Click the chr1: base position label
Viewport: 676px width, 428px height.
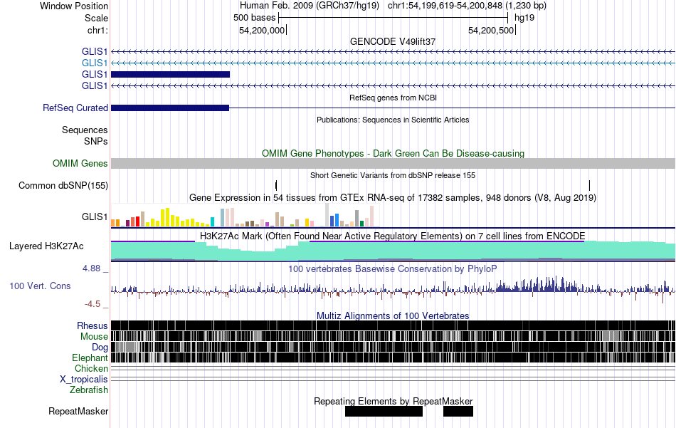tap(97, 30)
